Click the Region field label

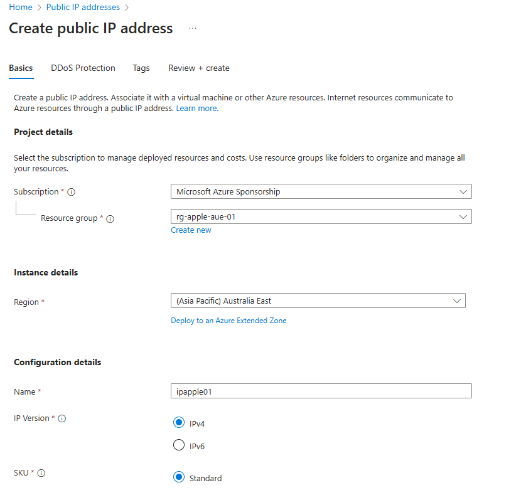[x=26, y=302]
